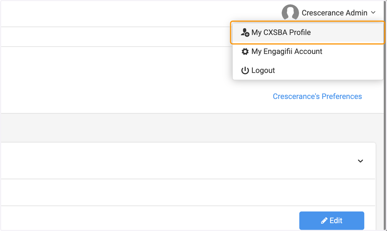Click the person-plus icon beside My CXSBA Profile
Image resolution: width=387 pixels, height=231 pixels.
(x=245, y=33)
